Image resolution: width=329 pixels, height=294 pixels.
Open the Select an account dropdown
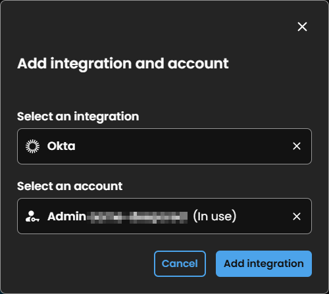[x=164, y=216]
